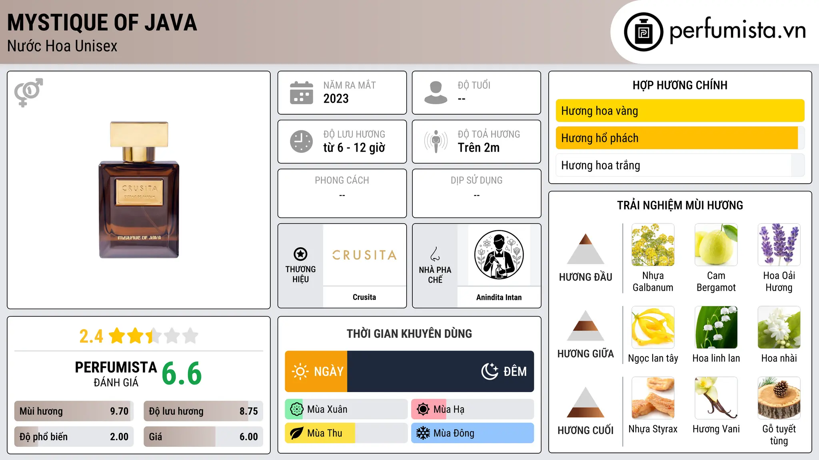Select the Hương hoa vàng accord bar

(680, 111)
